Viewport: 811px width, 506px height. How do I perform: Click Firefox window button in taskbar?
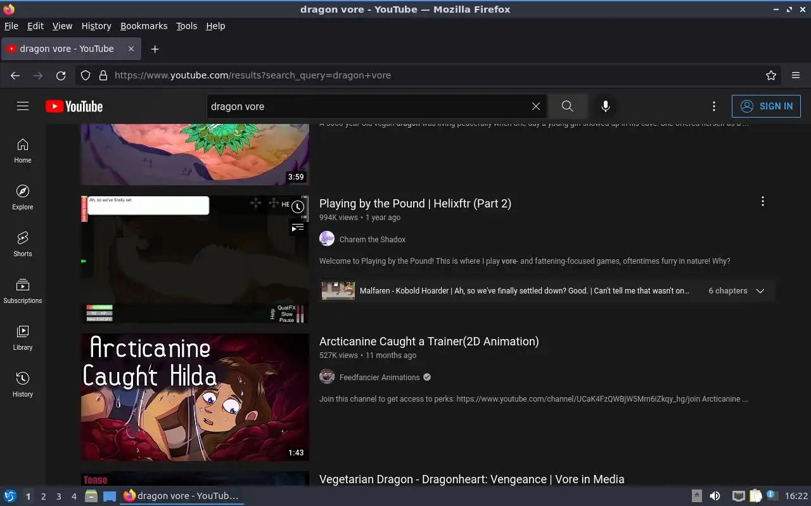[x=181, y=496]
